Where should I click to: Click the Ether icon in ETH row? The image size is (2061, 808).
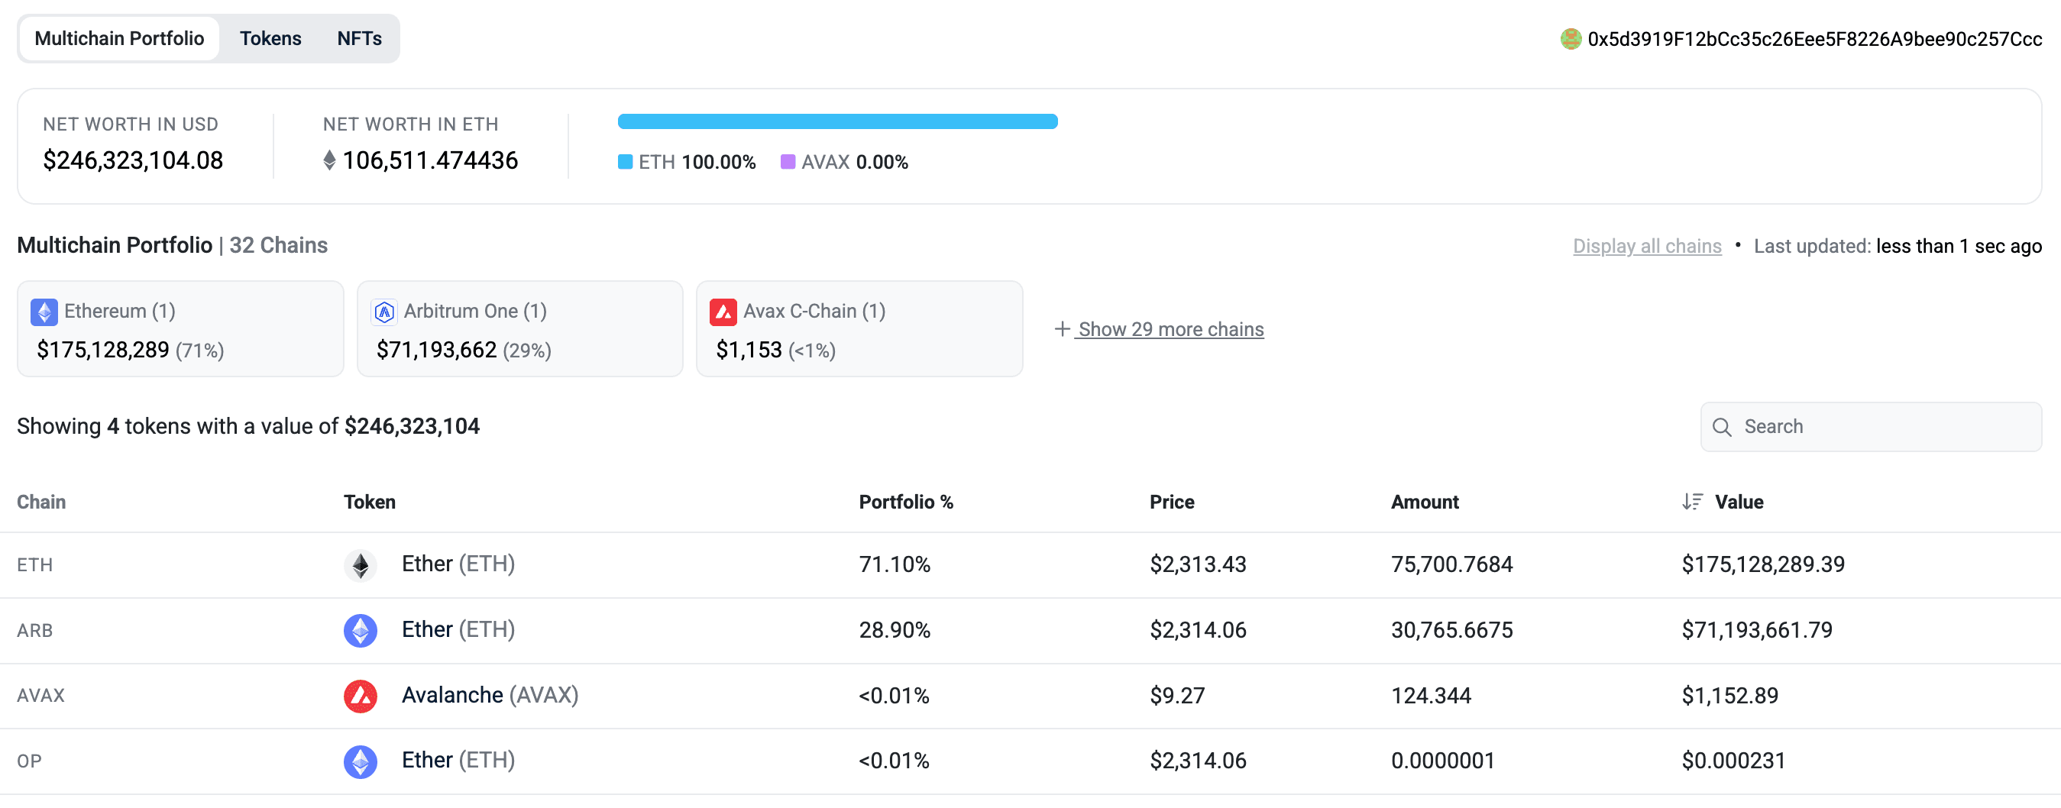(360, 565)
